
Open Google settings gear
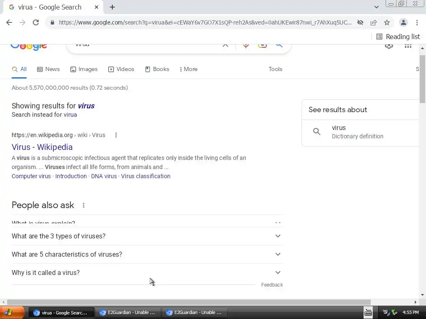point(389,46)
